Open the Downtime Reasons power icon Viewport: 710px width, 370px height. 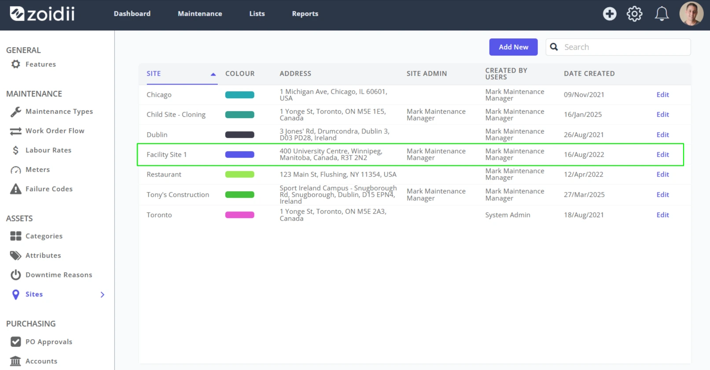click(x=16, y=275)
